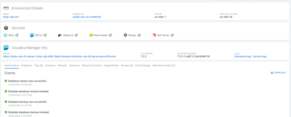The image size is (291, 117).
Task: Click the timestamp 10/20/2020, 5:11:57 PM
Action: 20,105
